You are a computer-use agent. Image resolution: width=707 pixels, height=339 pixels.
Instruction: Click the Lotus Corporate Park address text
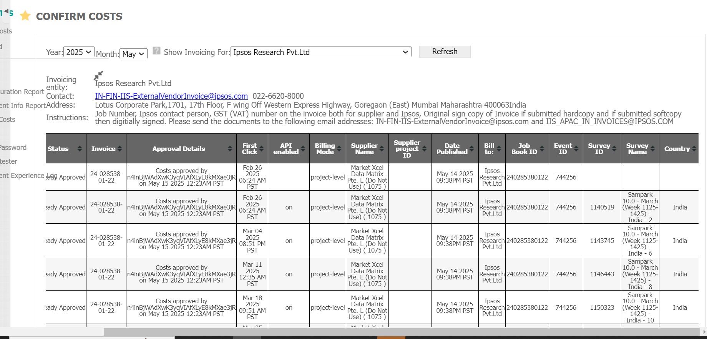tap(310, 105)
